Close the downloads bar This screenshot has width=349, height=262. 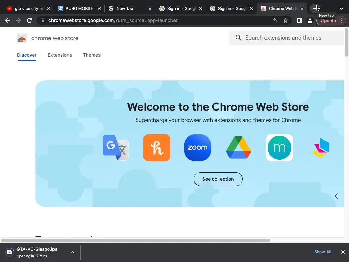click(343, 252)
